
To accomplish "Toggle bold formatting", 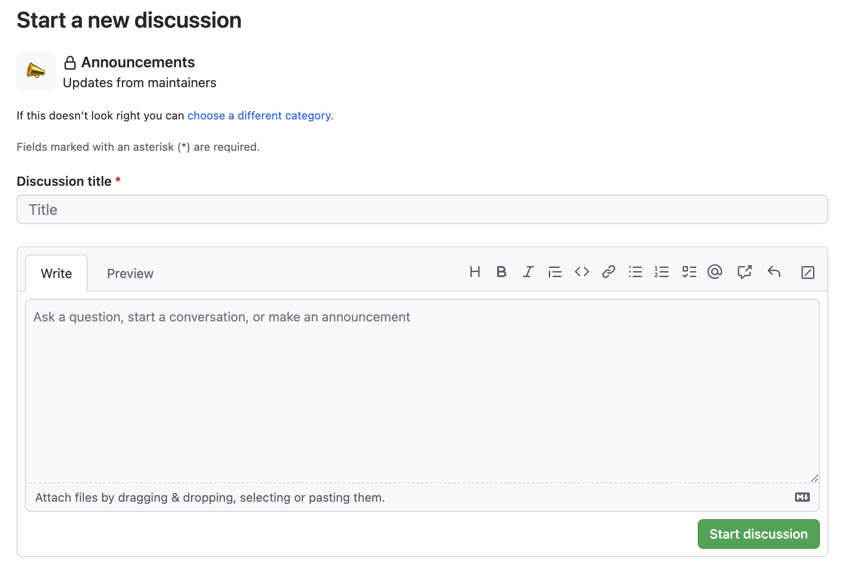I will pyautogui.click(x=501, y=272).
